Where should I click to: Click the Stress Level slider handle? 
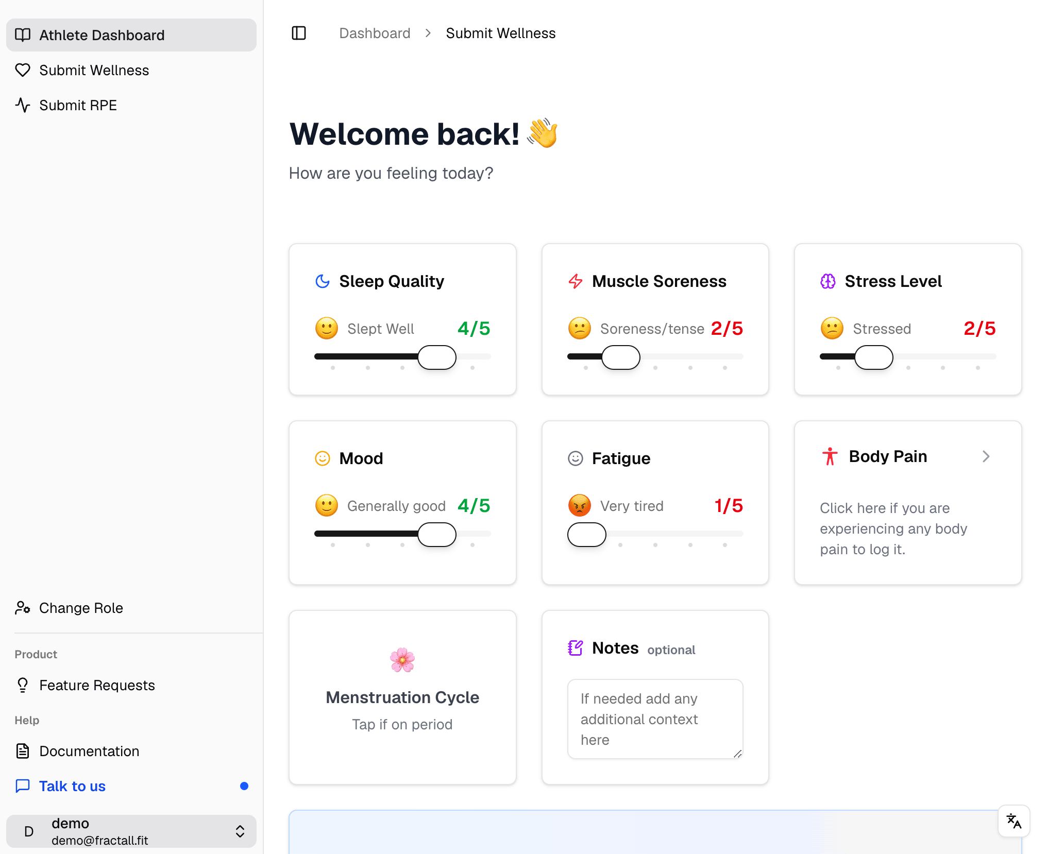pos(874,357)
